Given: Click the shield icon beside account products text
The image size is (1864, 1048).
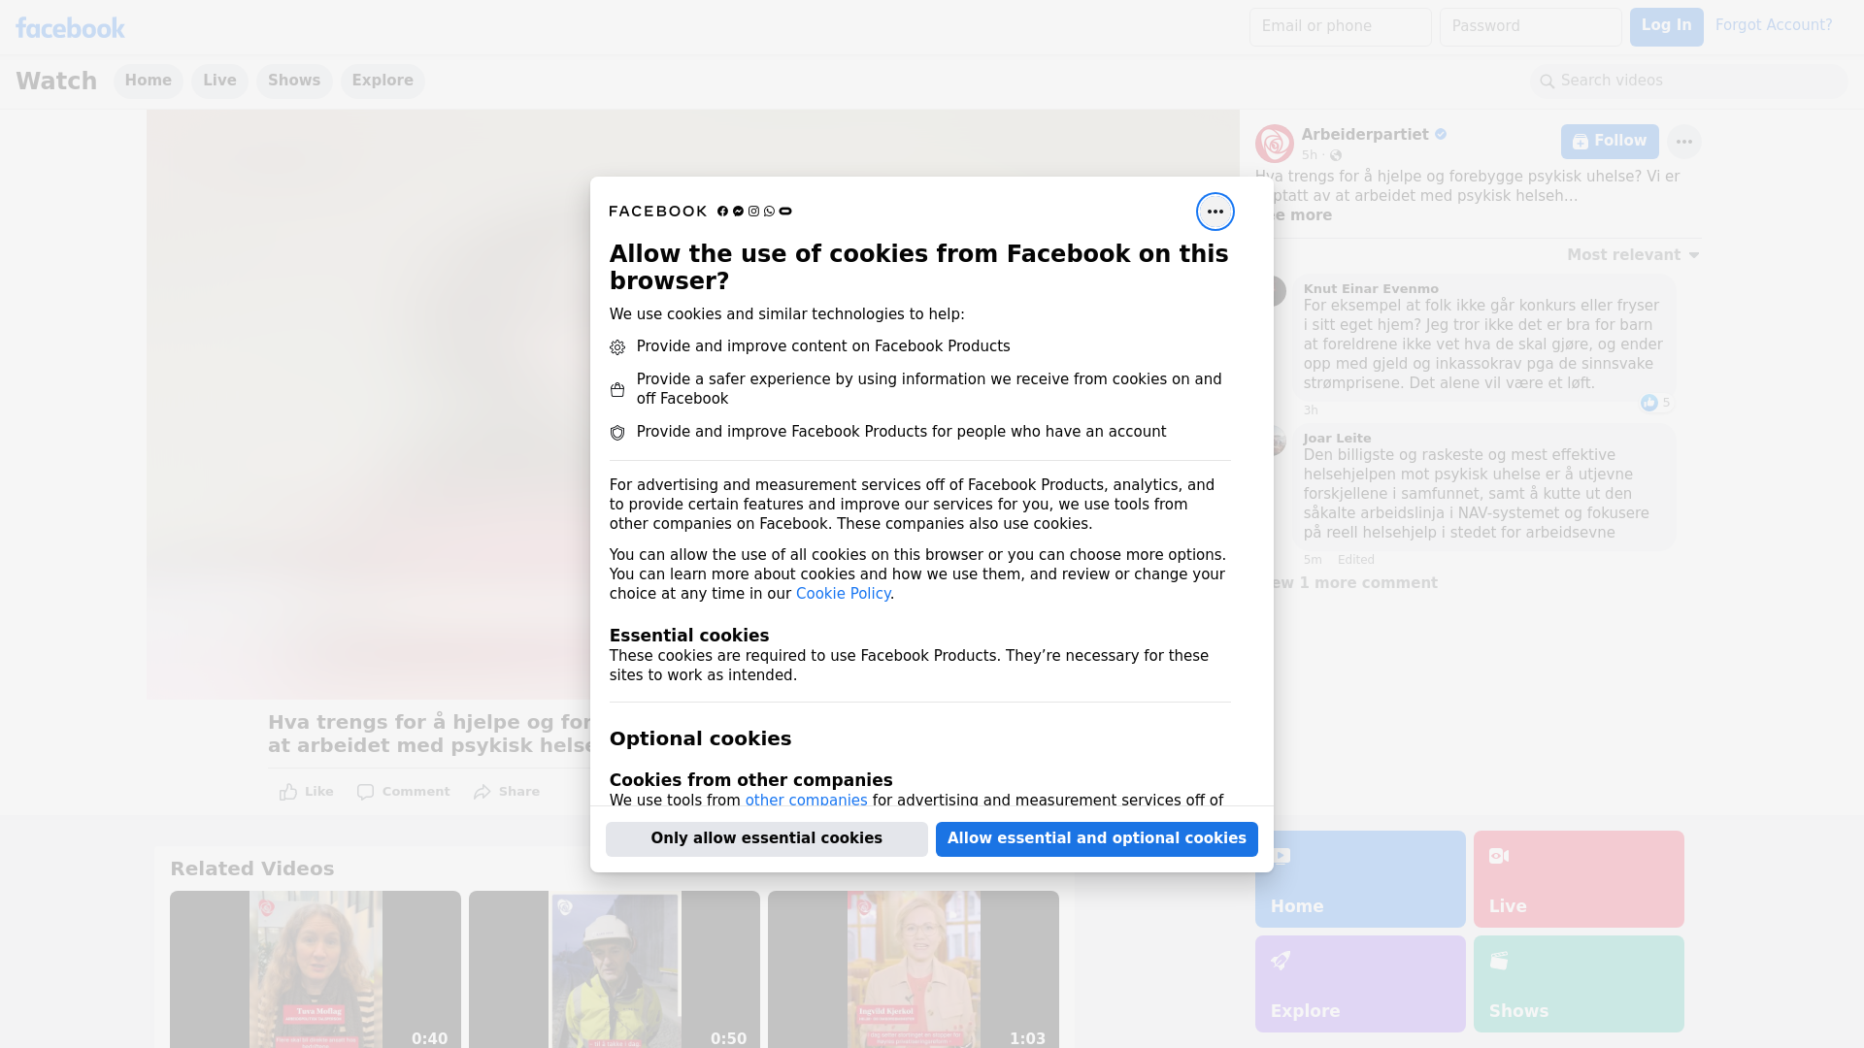Looking at the screenshot, I should point(617,433).
